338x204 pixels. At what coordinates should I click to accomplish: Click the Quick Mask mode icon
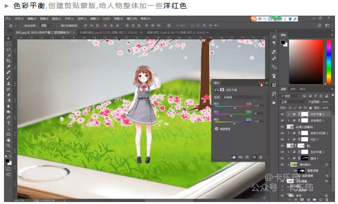click(x=9, y=169)
